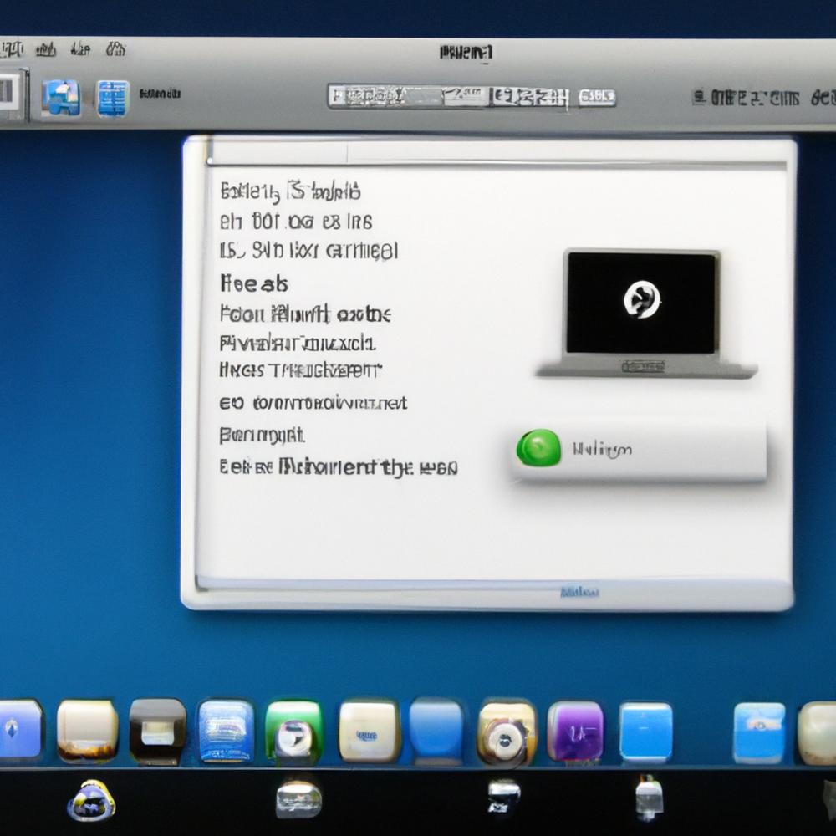836x836 pixels.
Task: Click the first blue icon in the toolbar
Action: point(61,97)
